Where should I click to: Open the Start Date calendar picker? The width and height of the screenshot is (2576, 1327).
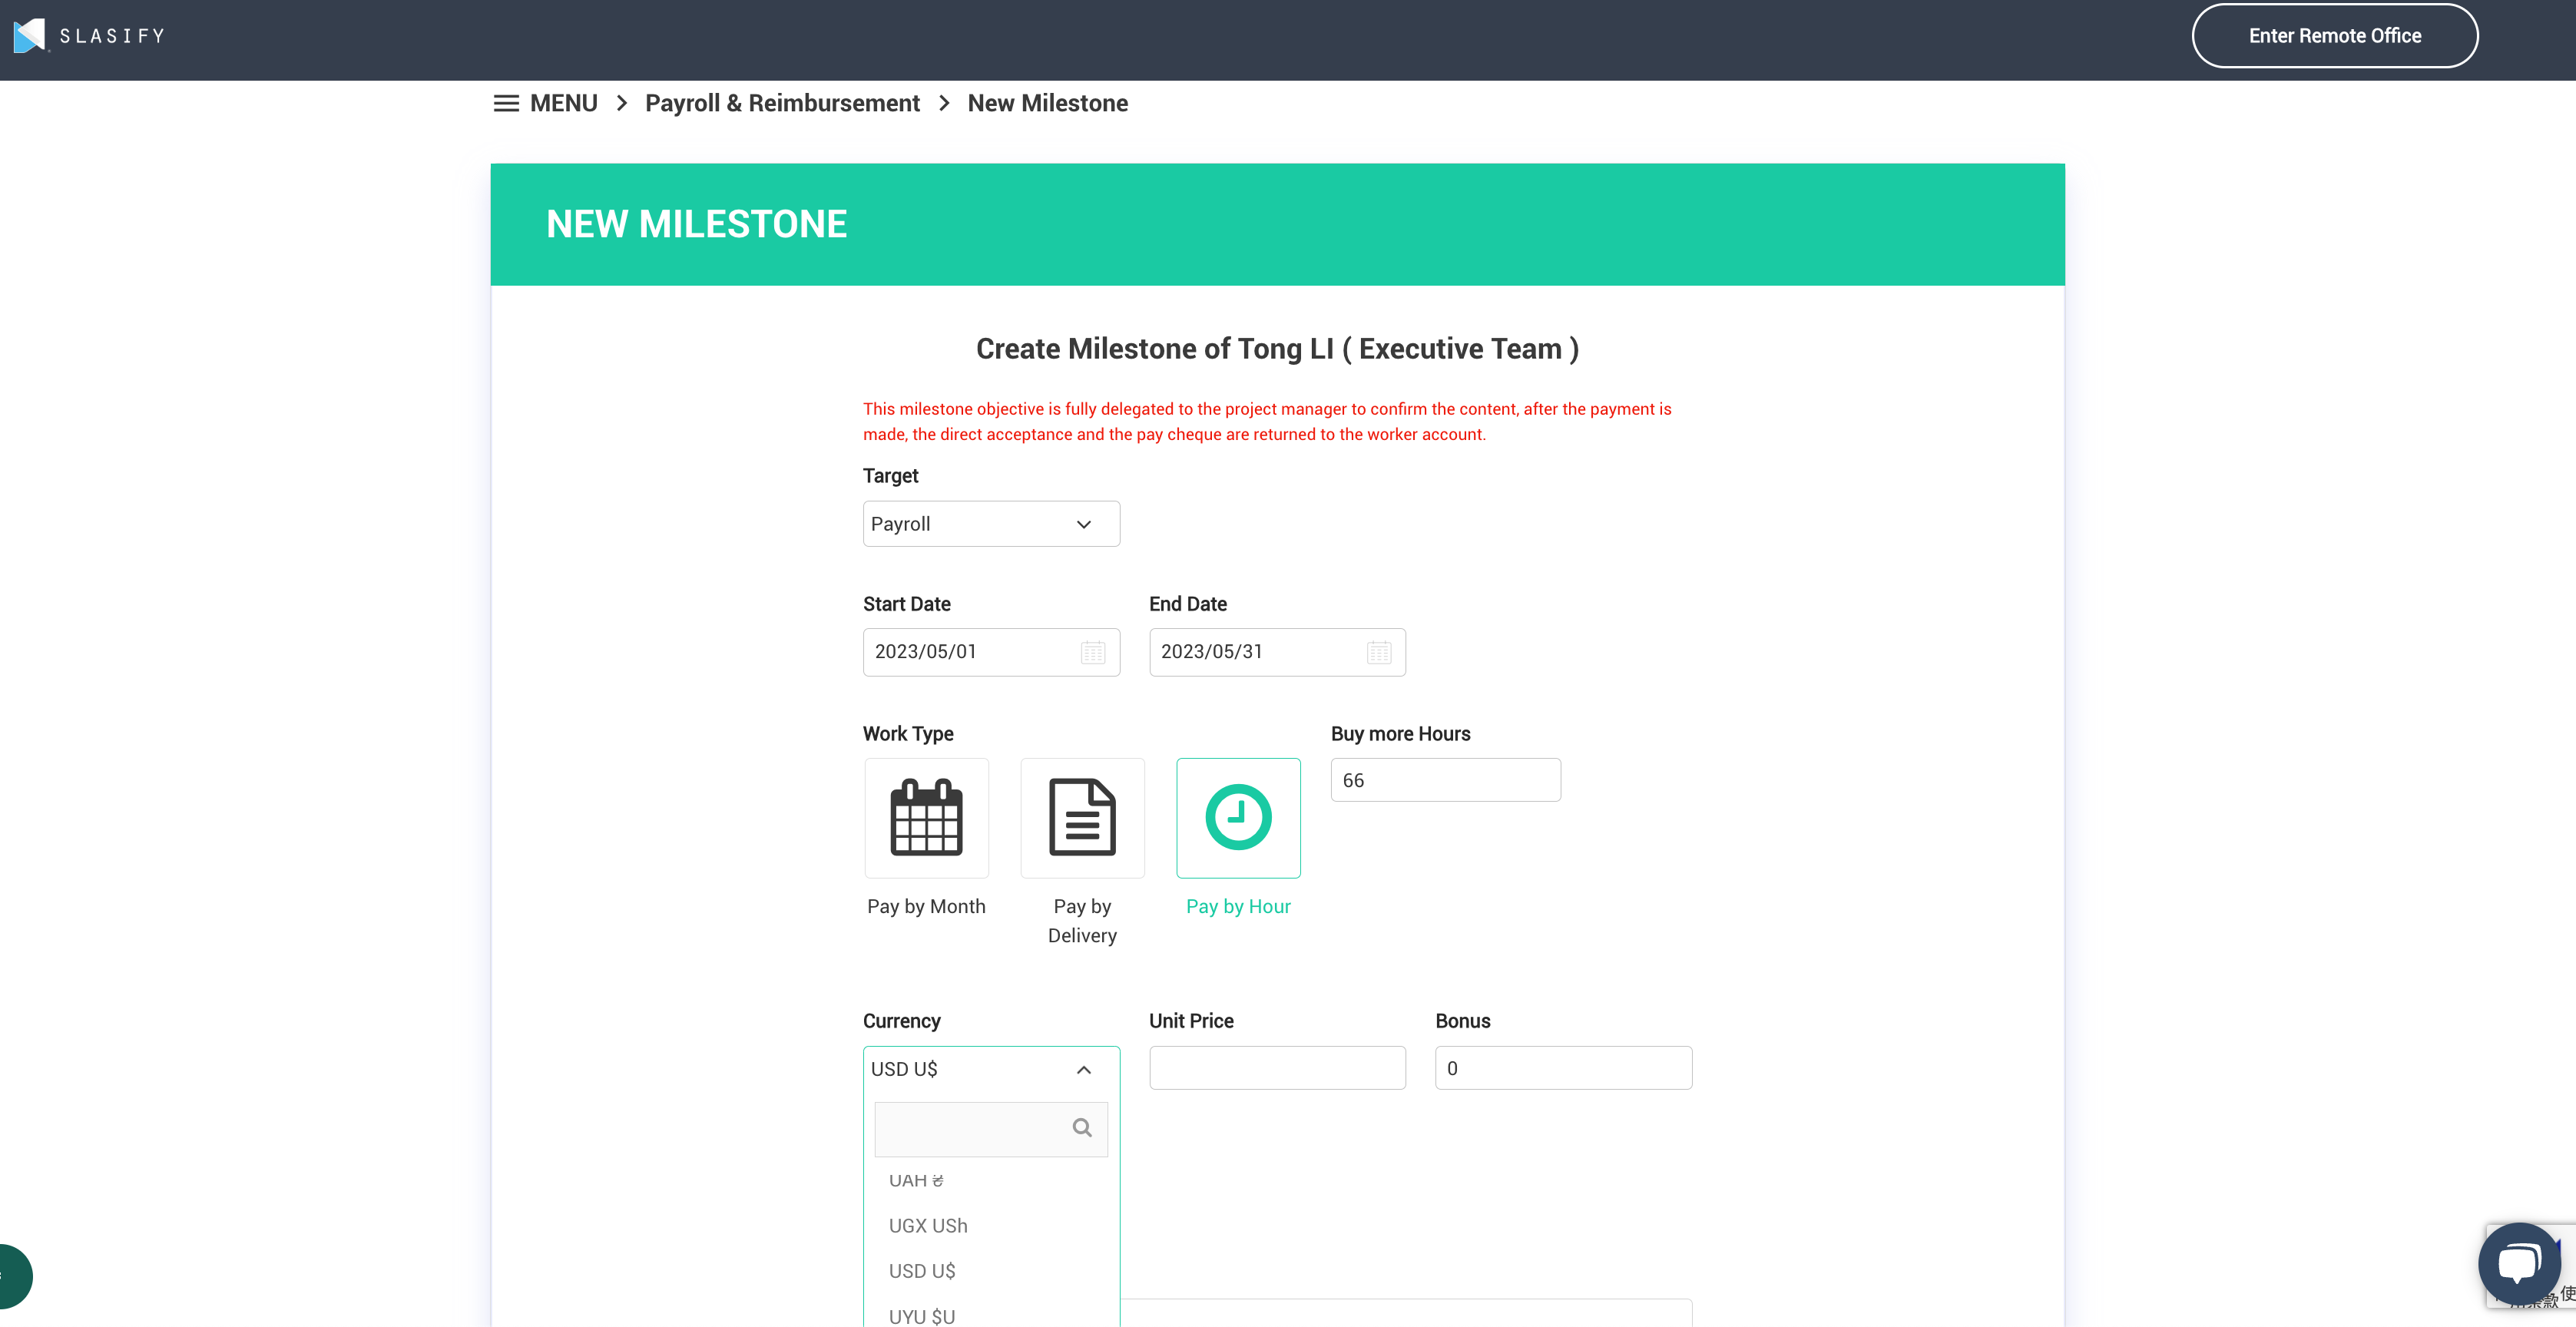[x=1092, y=651]
